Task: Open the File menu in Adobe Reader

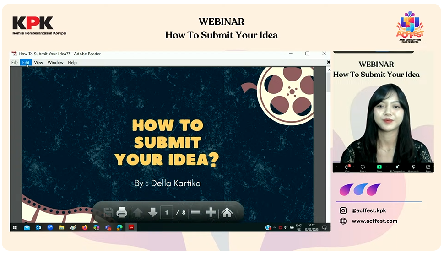Action: 15,63
